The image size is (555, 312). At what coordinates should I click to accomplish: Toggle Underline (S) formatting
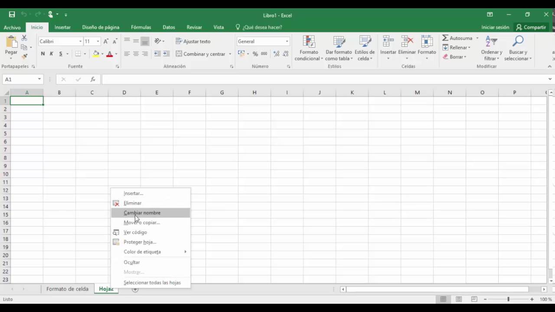coord(61,54)
